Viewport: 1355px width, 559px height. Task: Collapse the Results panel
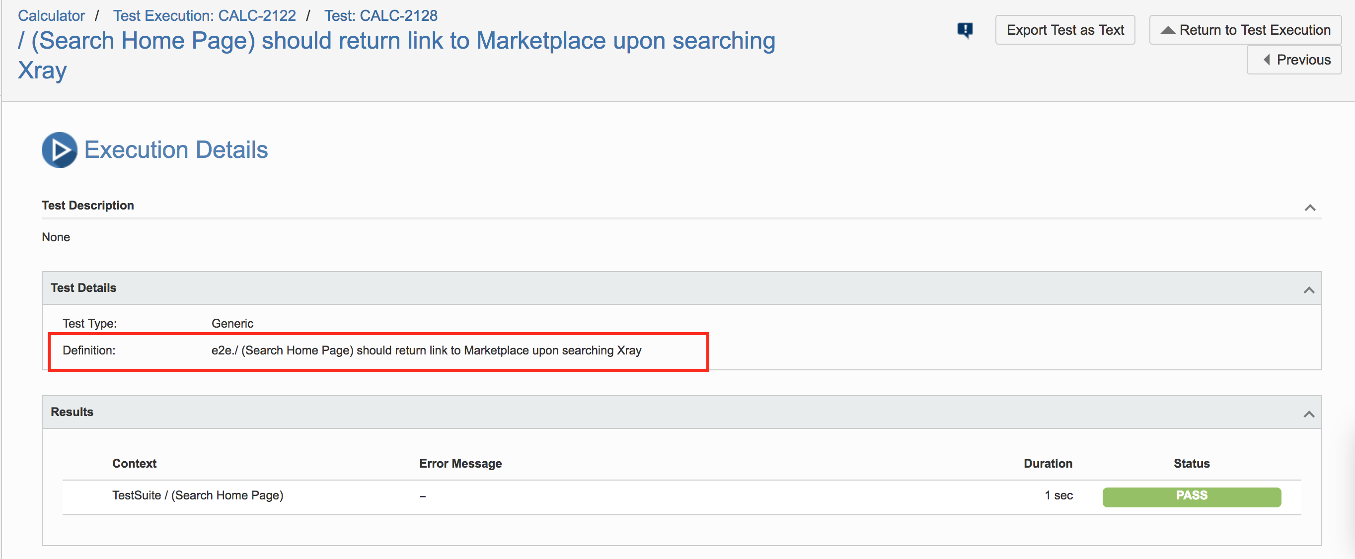(x=1309, y=415)
